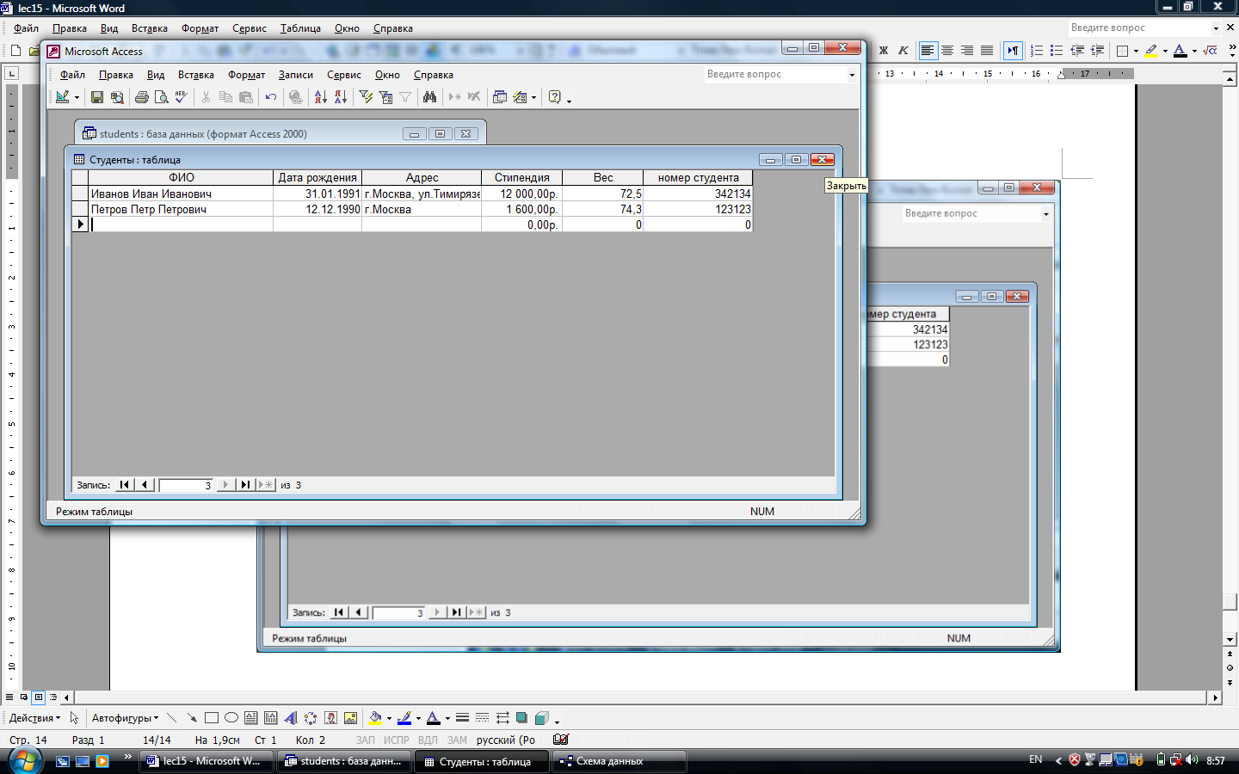Open the View mode dropdown arrow in Access
This screenshot has width=1239, height=774.
pyautogui.click(x=77, y=97)
